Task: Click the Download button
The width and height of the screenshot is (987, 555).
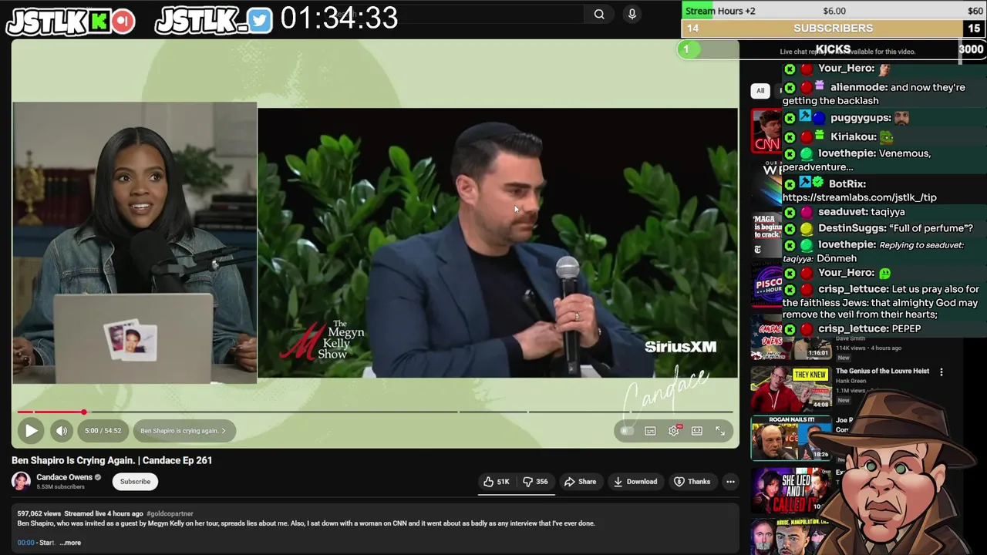Action: (635, 482)
